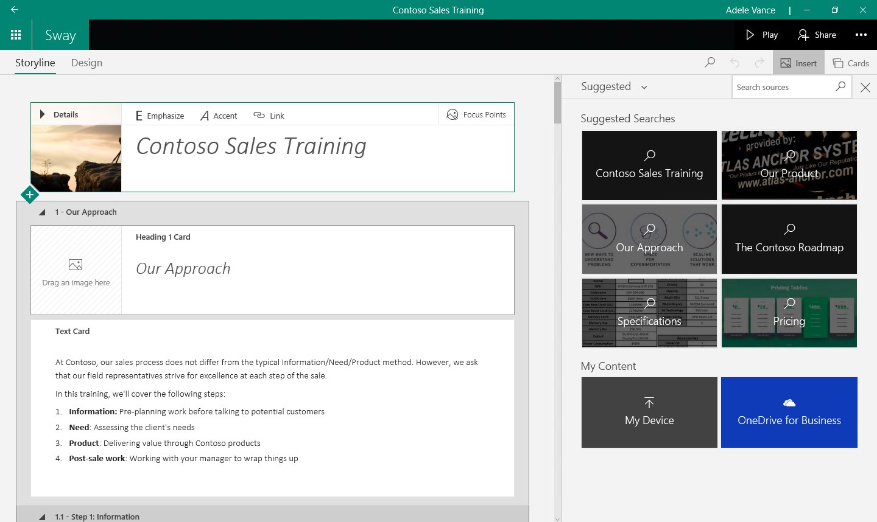This screenshot has width=877, height=522.
Task: Click the Search sources input field
Action: click(783, 87)
